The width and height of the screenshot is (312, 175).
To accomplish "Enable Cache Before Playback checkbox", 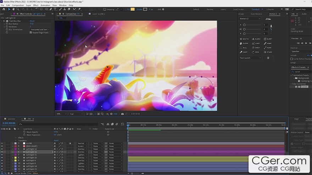I will click(x=291, y=59).
